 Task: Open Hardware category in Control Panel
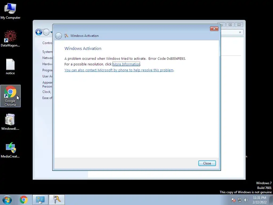pos(47,64)
